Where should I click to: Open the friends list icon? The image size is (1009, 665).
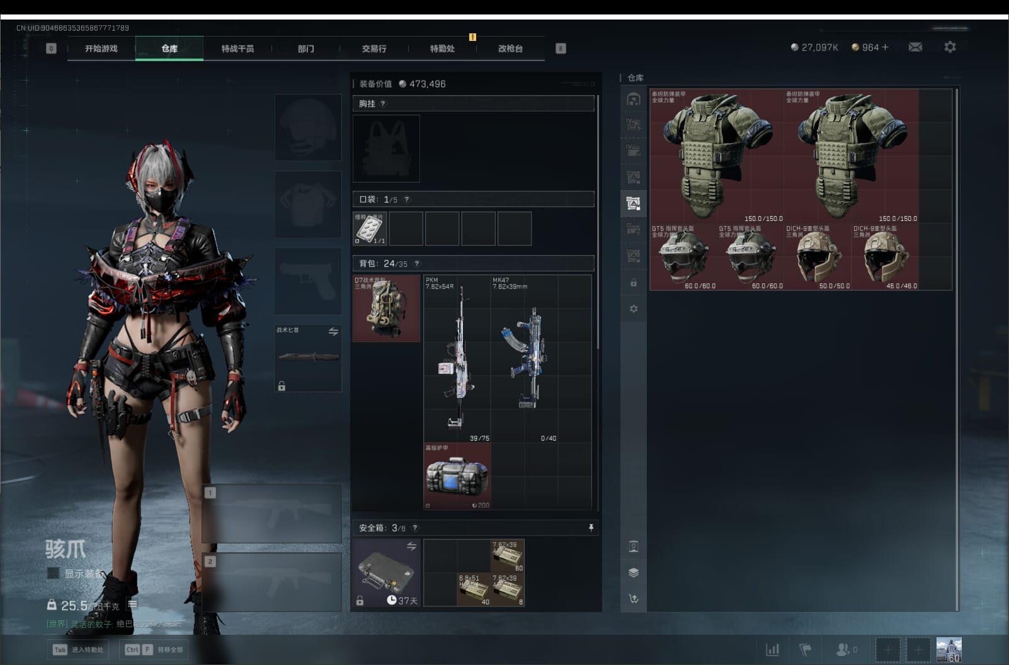846,649
